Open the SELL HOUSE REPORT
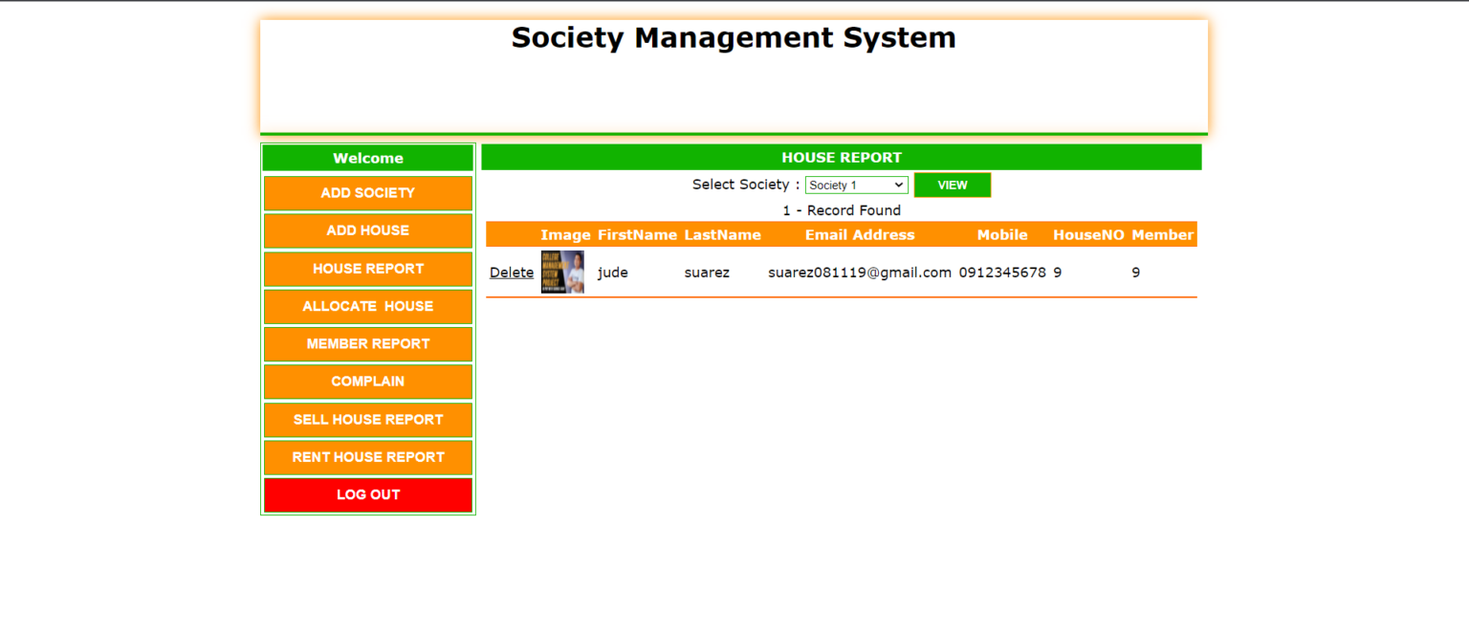The width and height of the screenshot is (1469, 635). (367, 419)
